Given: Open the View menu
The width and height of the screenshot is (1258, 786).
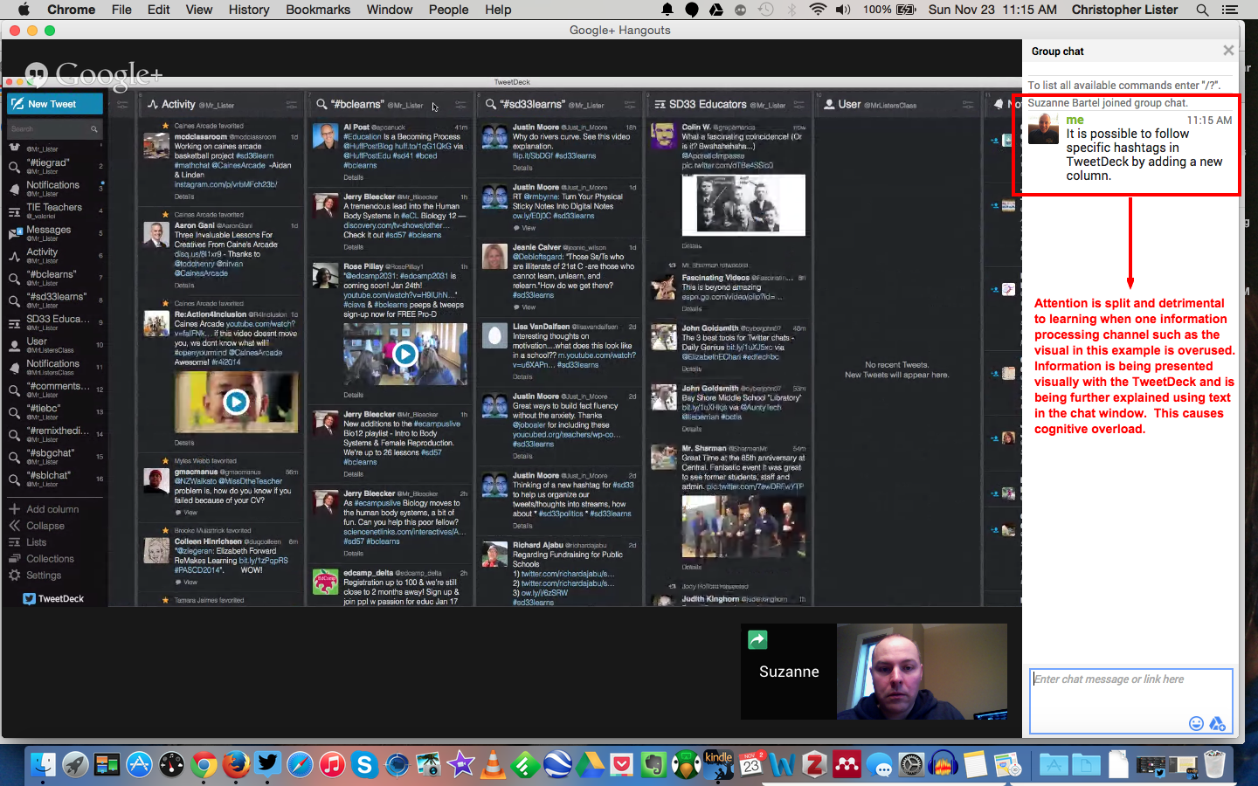Looking at the screenshot, I should tap(199, 10).
